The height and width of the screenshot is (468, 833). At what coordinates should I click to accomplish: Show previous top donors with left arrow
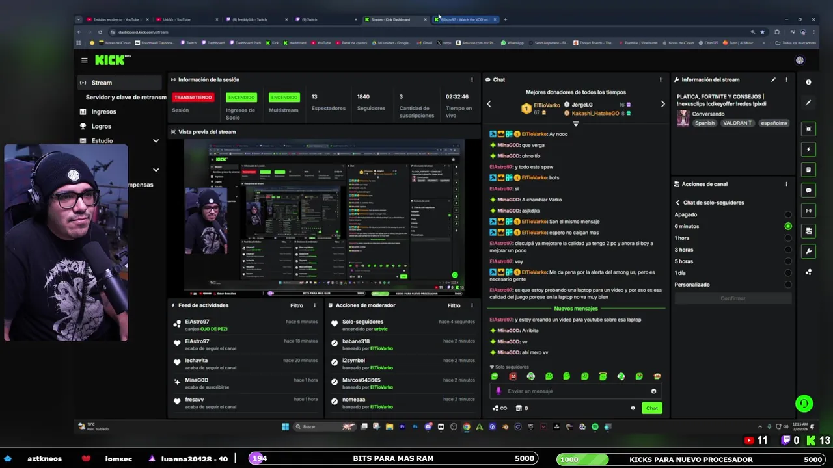489,104
